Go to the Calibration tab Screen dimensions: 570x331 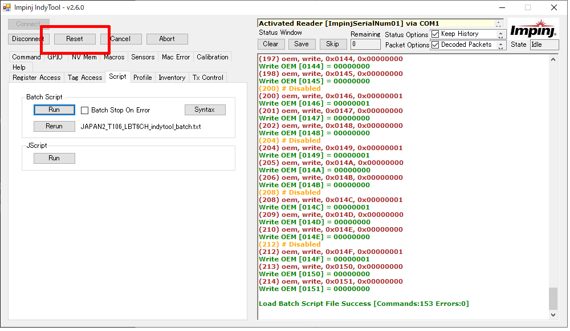click(x=213, y=57)
